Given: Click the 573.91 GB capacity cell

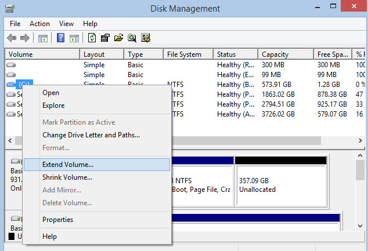Looking at the screenshot, I should tap(276, 85).
